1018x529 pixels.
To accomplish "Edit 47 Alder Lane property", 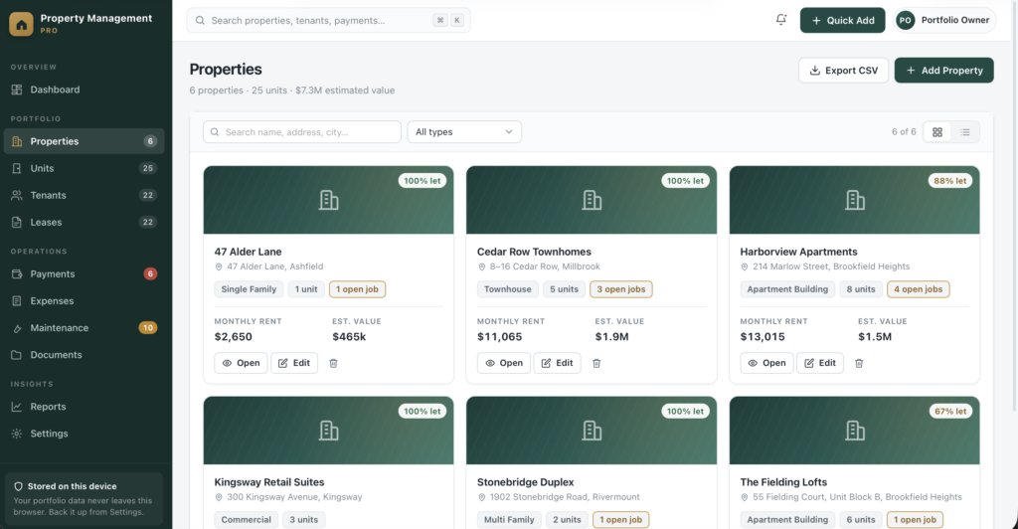I will [x=294, y=364].
